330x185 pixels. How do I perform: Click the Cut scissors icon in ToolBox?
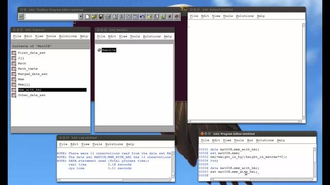pos(122,16)
